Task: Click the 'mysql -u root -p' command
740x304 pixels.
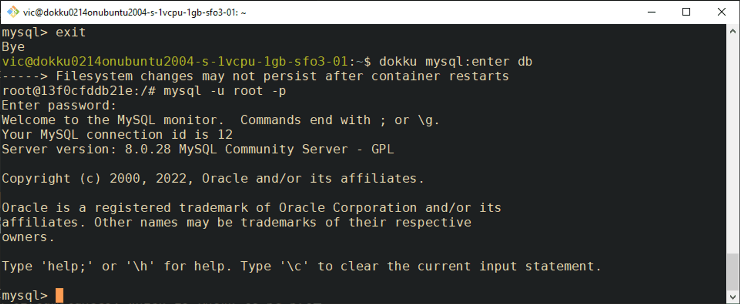Action: tap(224, 91)
